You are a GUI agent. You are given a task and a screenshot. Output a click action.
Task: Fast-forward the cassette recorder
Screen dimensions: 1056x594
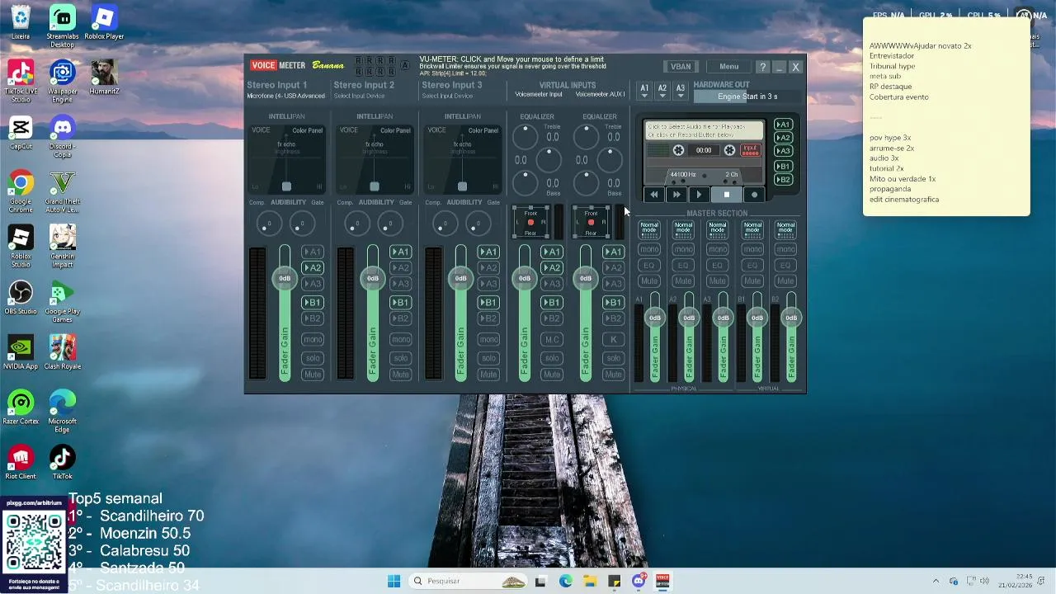click(x=676, y=195)
